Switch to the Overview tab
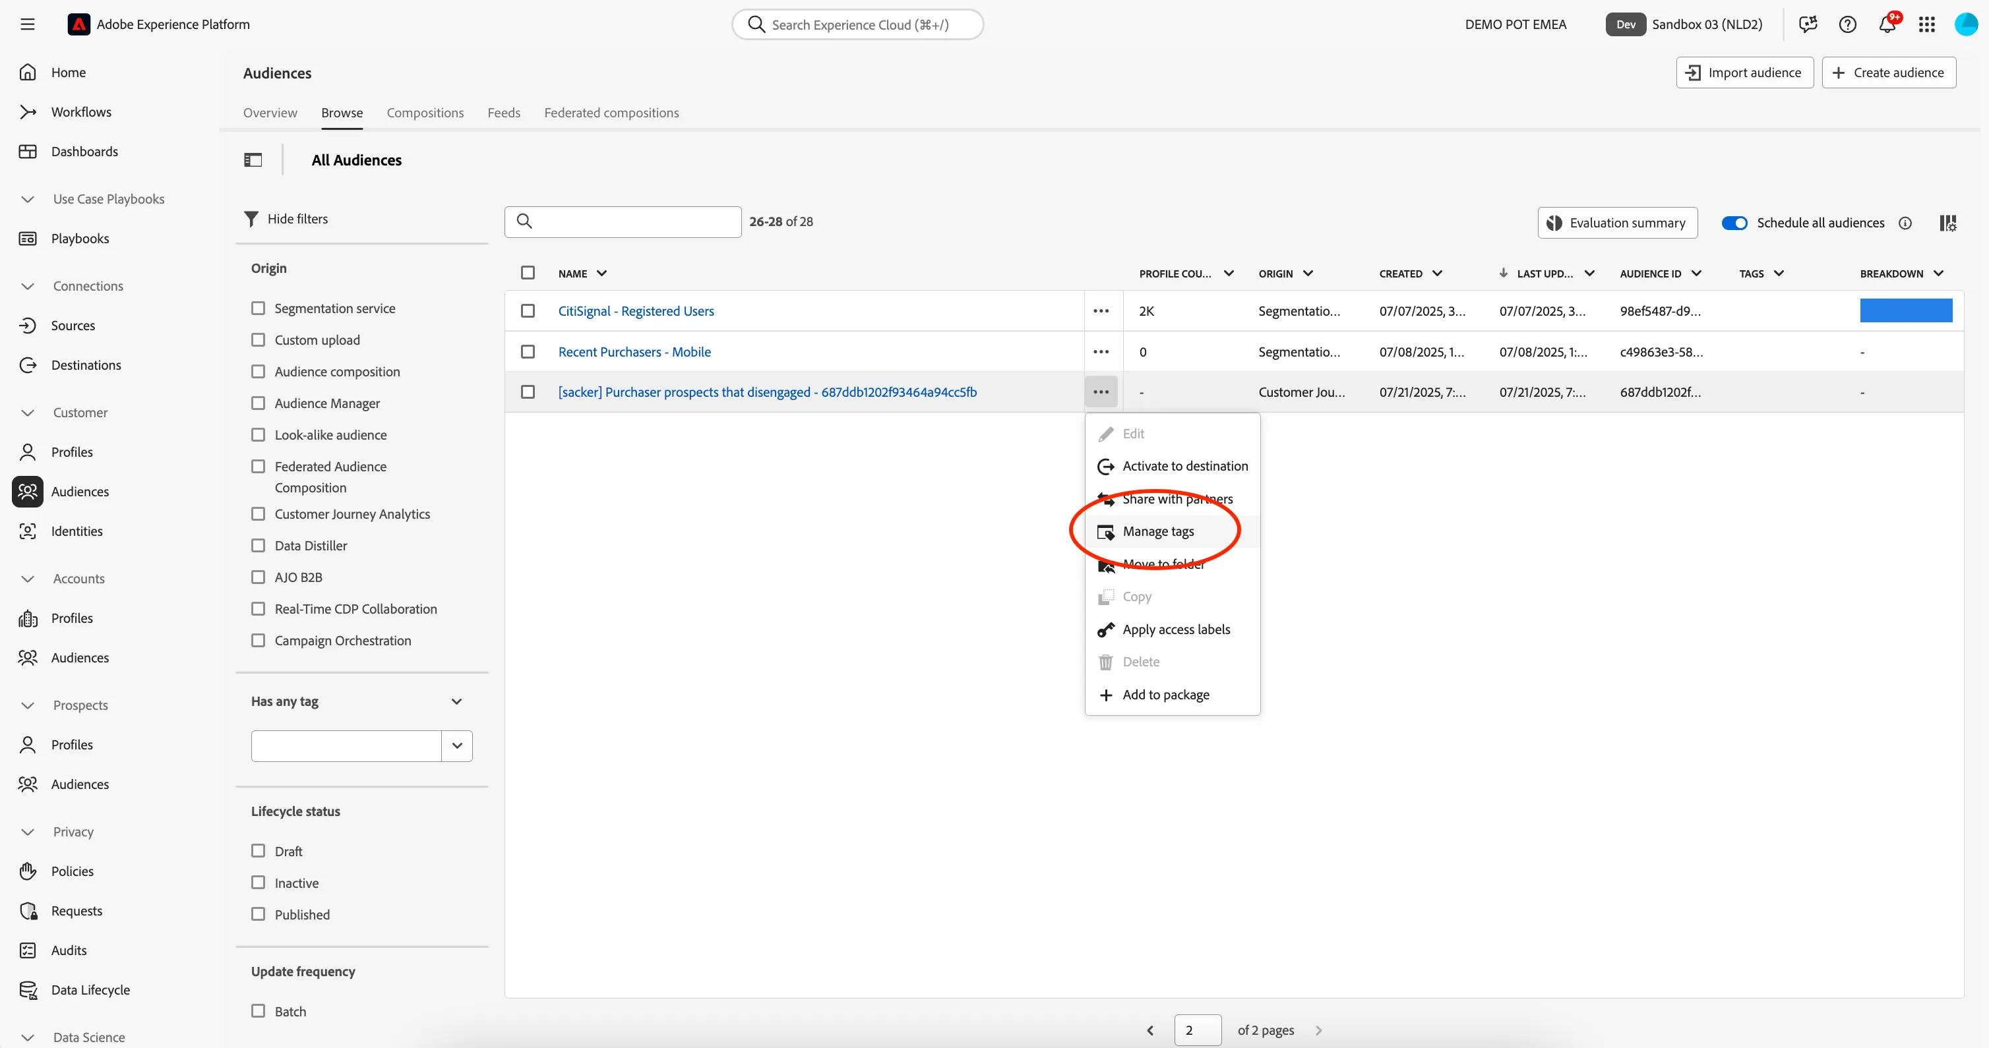Viewport: 1989px width, 1048px height. [x=270, y=113]
